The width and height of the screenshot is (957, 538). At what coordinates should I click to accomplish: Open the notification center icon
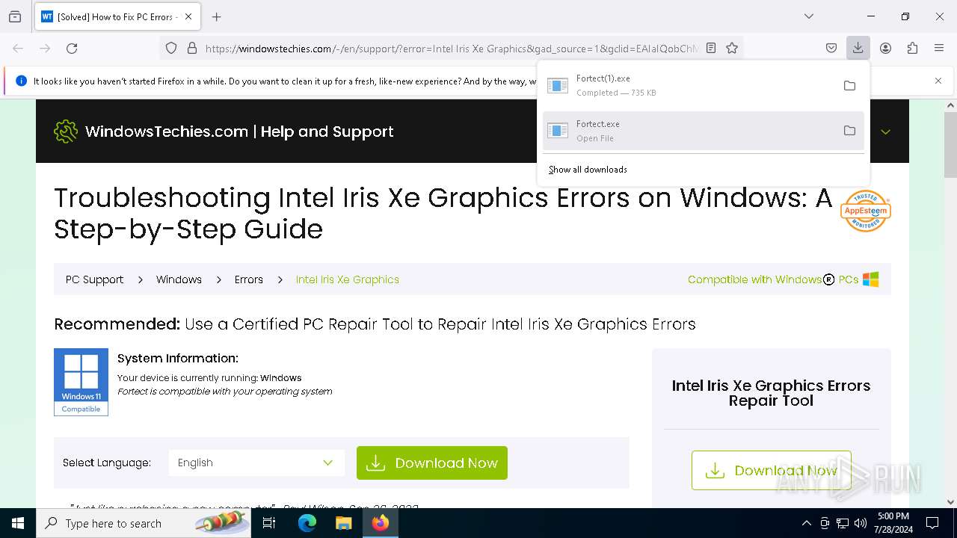coord(932,523)
